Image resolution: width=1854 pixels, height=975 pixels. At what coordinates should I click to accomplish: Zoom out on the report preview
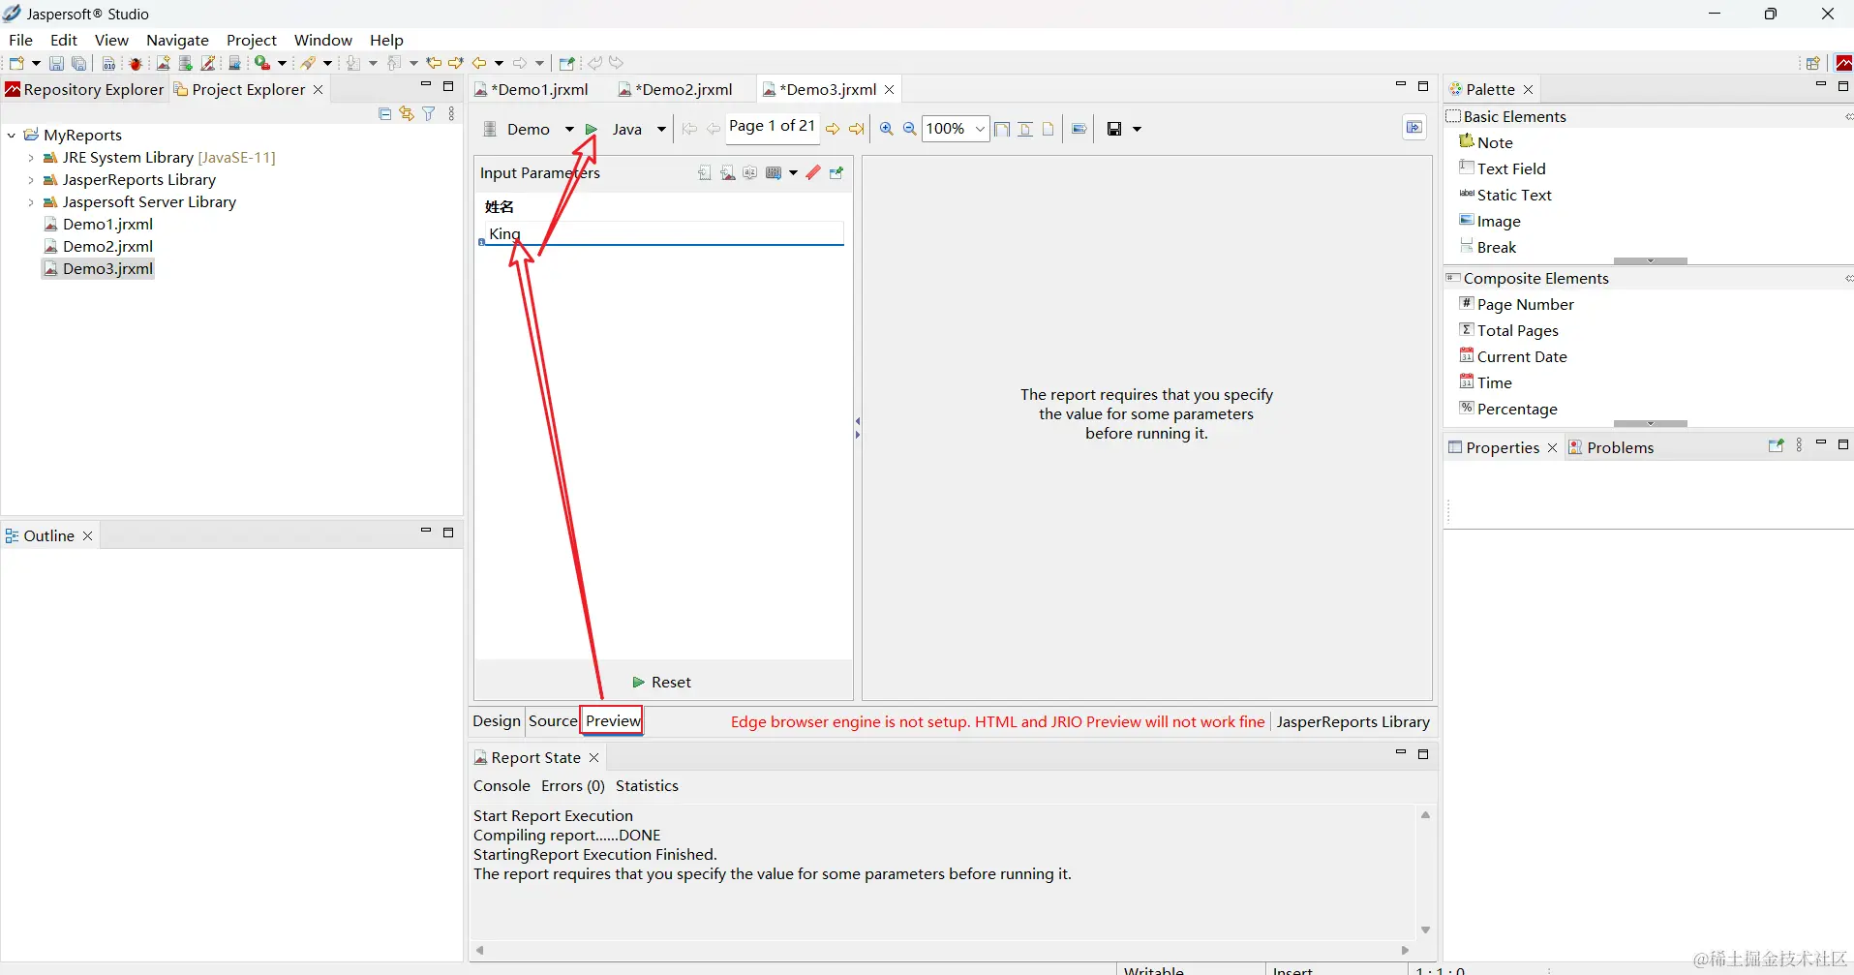[x=909, y=129]
